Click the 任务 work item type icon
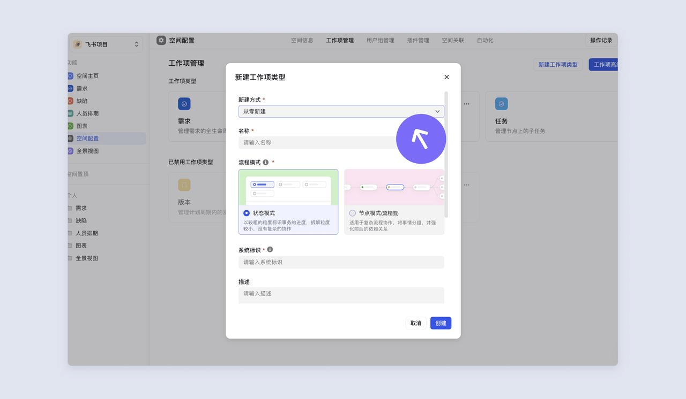This screenshot has height=399, width=686. coord(501,104)
